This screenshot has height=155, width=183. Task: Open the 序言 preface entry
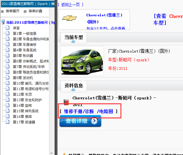point(16,28)
